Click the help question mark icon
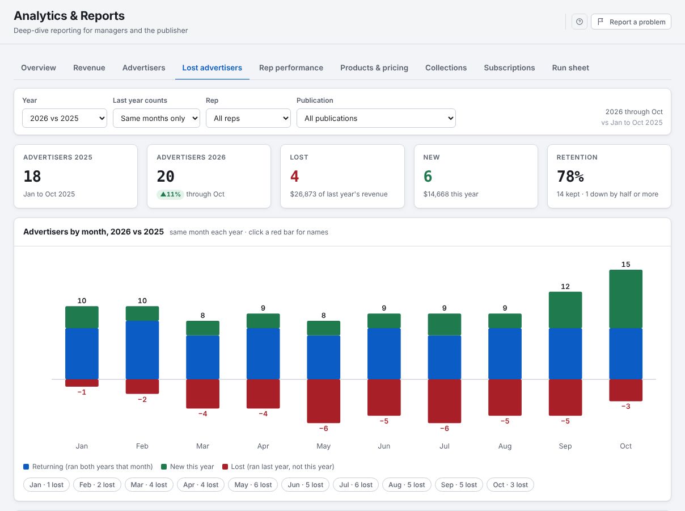The width and height of the screenshot is (685, 511). [580, 22]
